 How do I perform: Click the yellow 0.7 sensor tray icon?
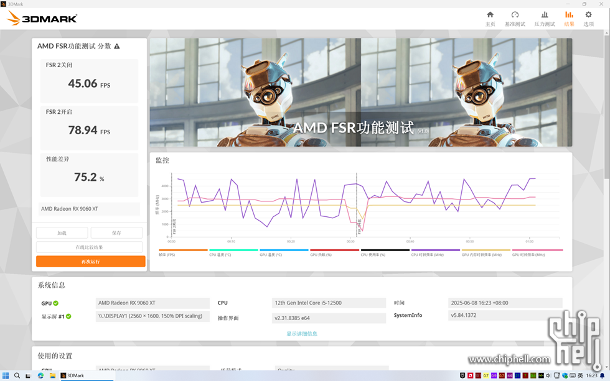pos(486,375)
